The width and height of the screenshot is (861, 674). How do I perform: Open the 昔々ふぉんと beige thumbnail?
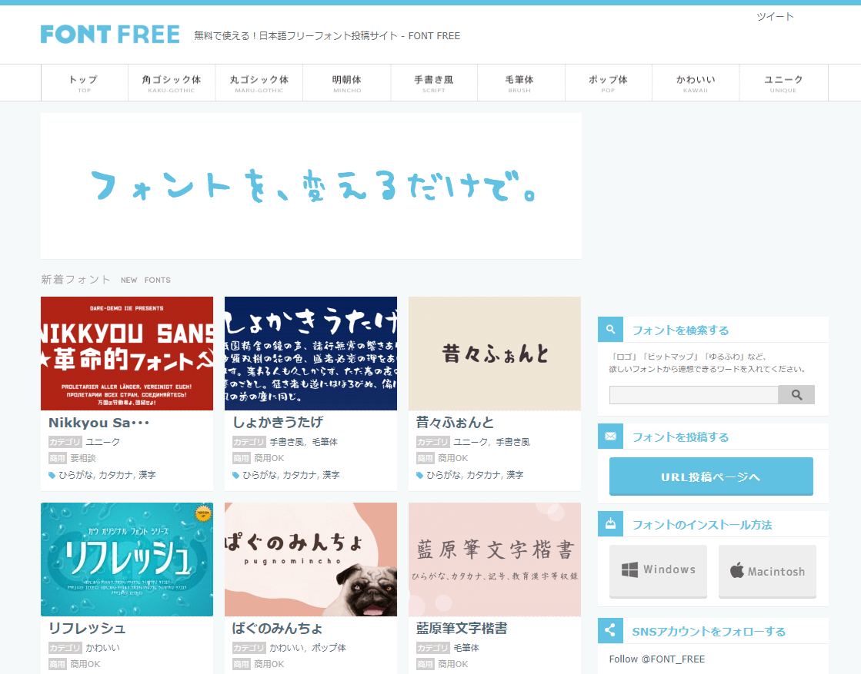[x=495, y=354]
